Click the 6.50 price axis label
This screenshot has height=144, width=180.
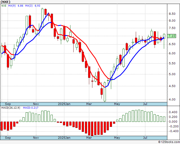pos(172,44)
